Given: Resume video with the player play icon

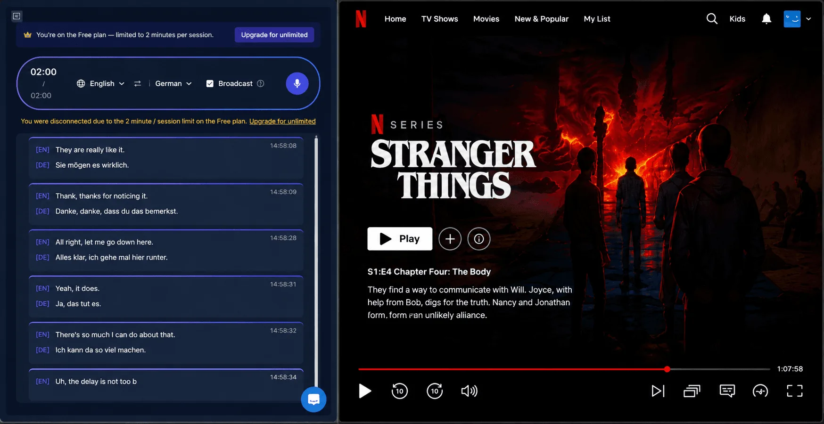Looking at the screenshot, I should coord(365,391).
